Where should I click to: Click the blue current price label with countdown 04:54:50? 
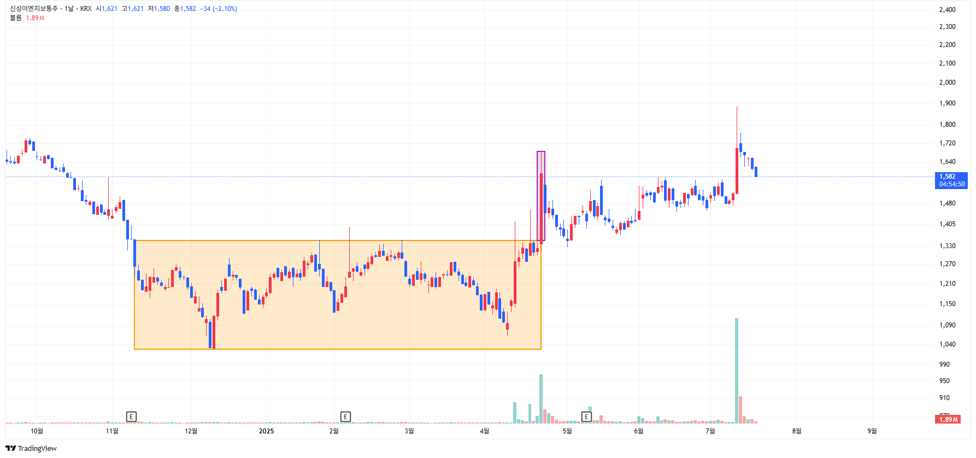tap(952, 180)
